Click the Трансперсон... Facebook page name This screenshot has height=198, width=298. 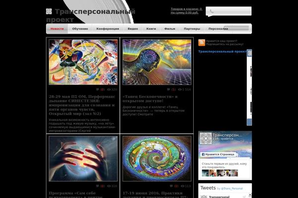point(227,135)
